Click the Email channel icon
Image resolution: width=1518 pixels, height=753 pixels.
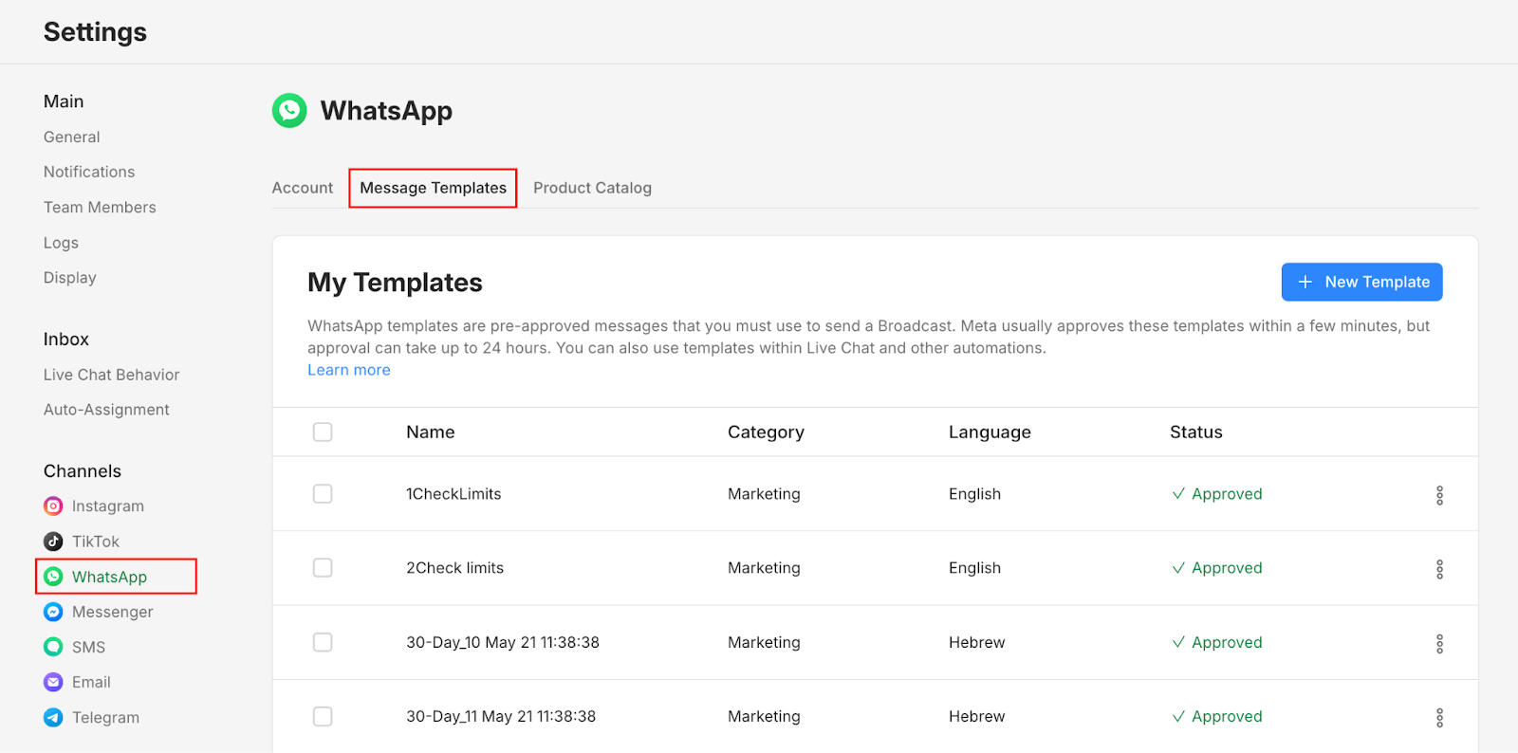click(54, 682)
